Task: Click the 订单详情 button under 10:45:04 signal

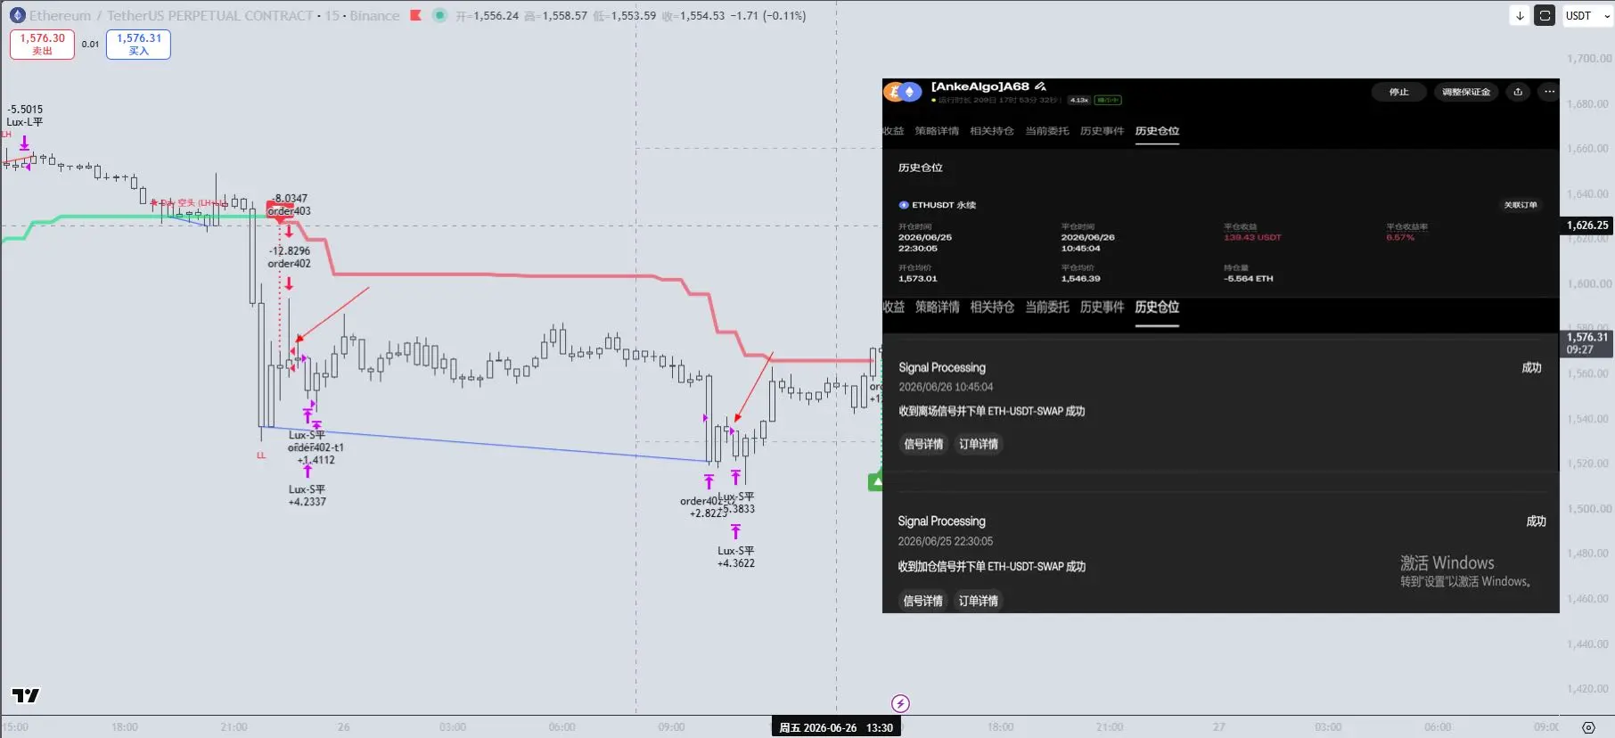Action: [x=979, y=444]
